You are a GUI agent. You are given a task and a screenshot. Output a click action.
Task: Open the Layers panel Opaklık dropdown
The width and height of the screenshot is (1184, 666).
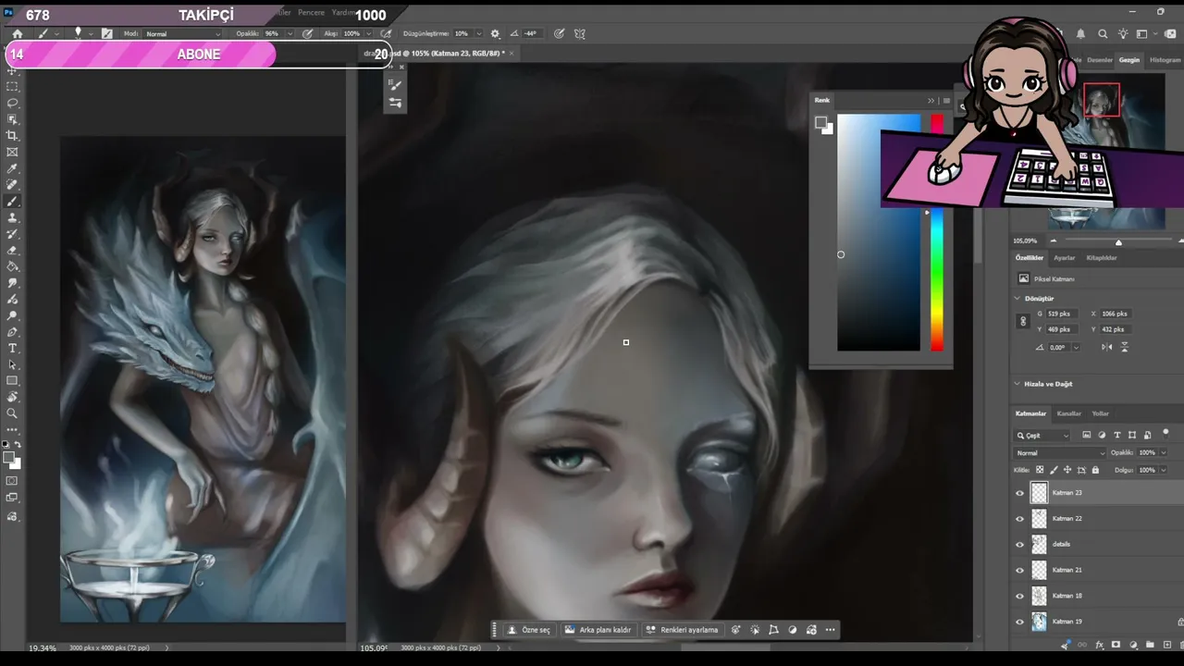coord(1162,453)
